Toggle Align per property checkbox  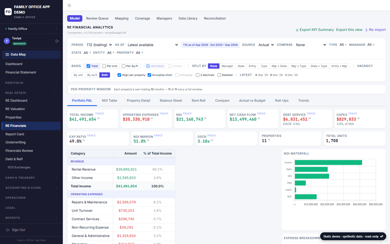coord(119,75)
